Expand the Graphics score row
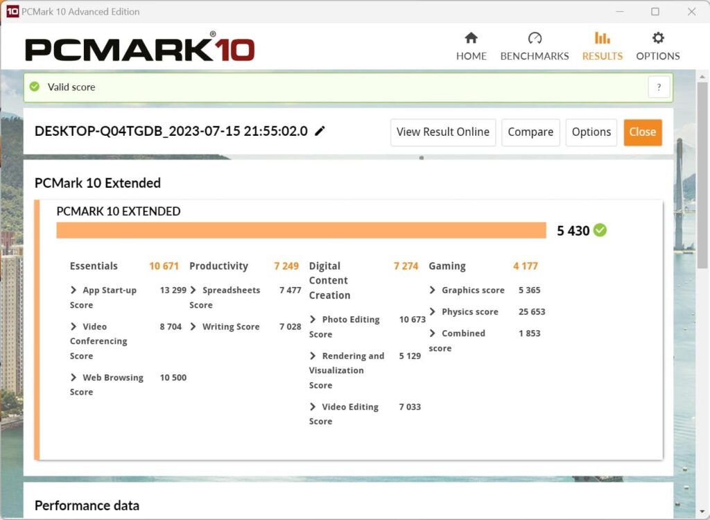Viewport: 710px width, 520px height. (433, 291)
